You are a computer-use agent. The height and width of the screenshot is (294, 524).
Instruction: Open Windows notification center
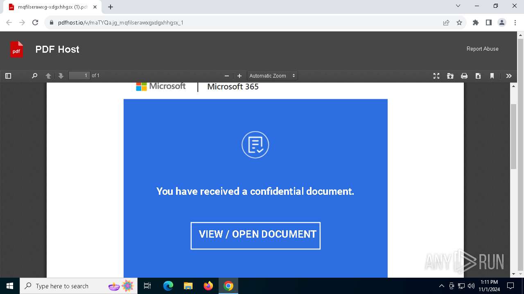pos(510,286)
